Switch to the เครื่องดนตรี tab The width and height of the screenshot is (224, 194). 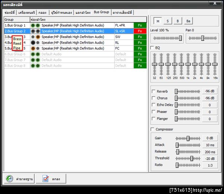[27, 13]
